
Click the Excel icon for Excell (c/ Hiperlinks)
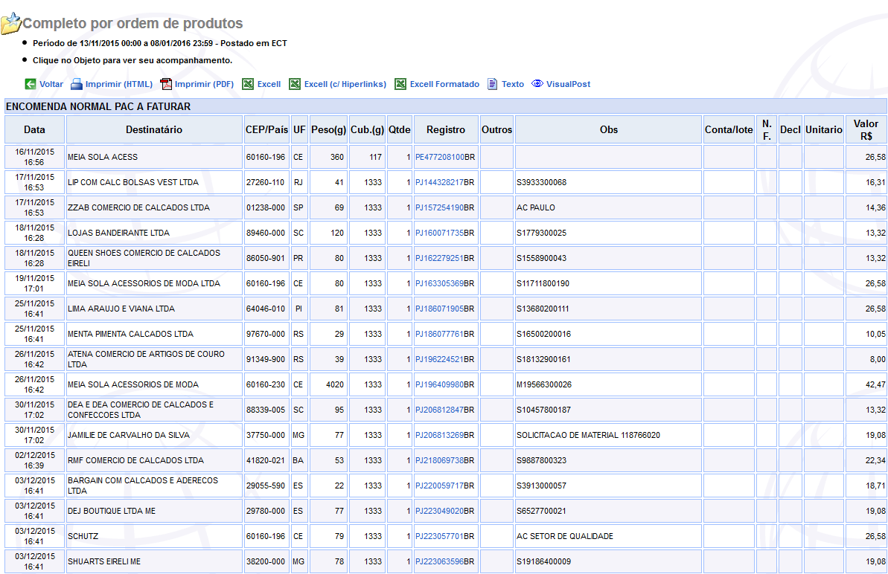tap(296, 84)
